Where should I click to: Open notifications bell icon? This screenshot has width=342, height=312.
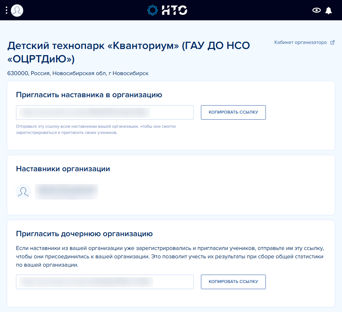point(329,10)
